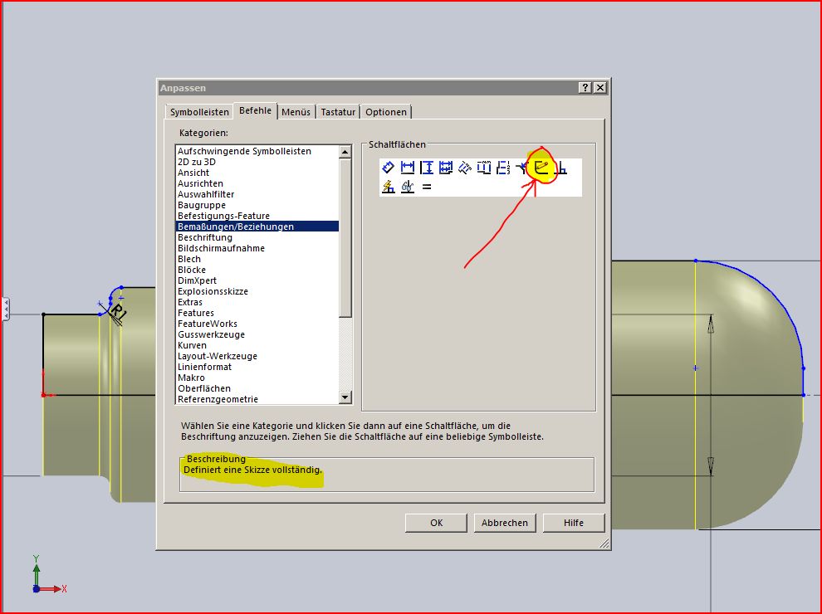Viewport: 822px width, 614px height.
Task: Select the Chamfer Dimension button icon
Action: coord(522,168)
